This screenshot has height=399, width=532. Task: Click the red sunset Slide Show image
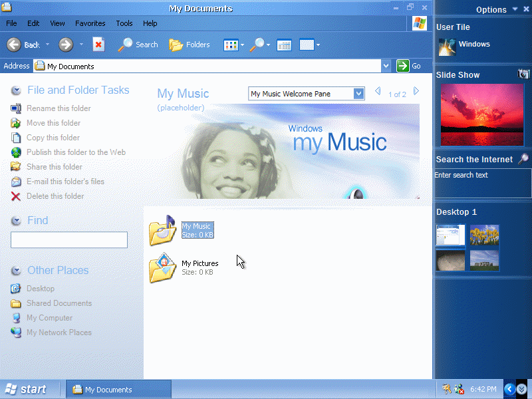481,115
